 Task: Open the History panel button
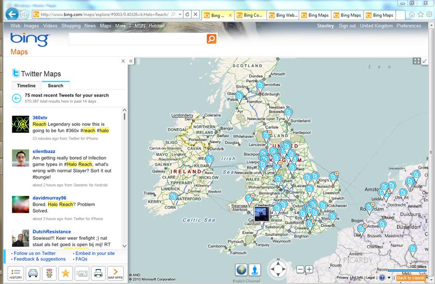click(16, 273)
